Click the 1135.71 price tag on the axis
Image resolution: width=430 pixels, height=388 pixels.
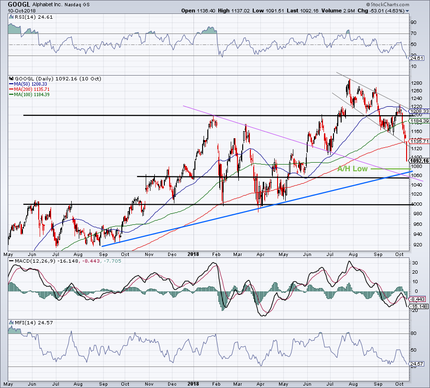[x=419, y=142]
